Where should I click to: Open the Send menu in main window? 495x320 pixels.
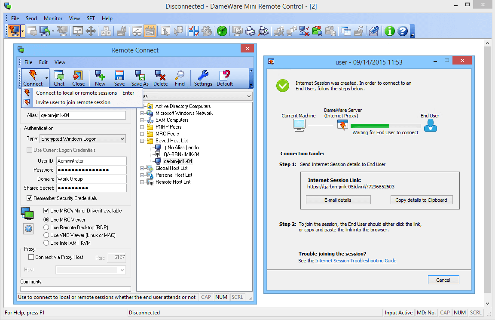(31, 18)
